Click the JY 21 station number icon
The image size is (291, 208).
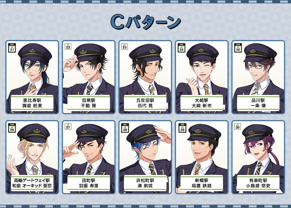click(12, 48)
